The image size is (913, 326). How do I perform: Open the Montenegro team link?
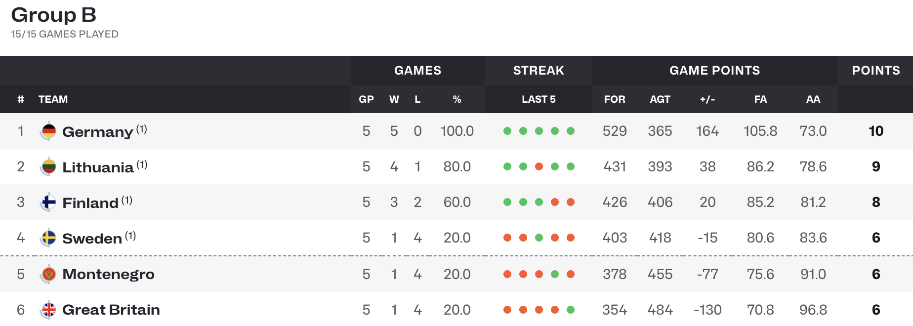point(108,274)
